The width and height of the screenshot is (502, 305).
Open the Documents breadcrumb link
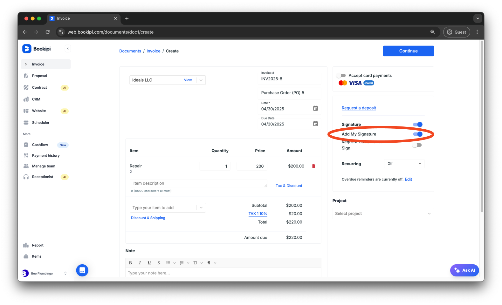130,51
